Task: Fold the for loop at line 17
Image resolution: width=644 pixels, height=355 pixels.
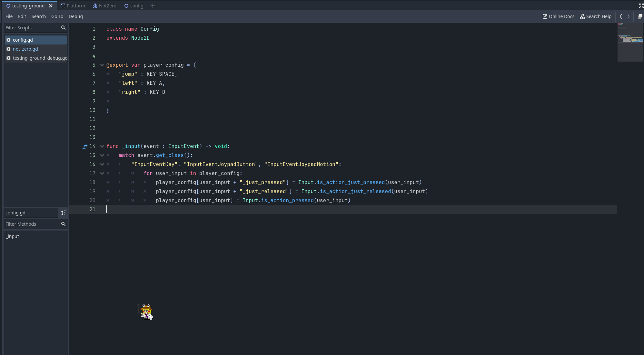Action: 102,173
